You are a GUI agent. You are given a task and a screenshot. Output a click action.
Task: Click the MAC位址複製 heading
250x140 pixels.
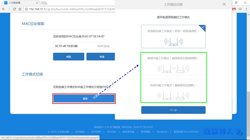33,24
